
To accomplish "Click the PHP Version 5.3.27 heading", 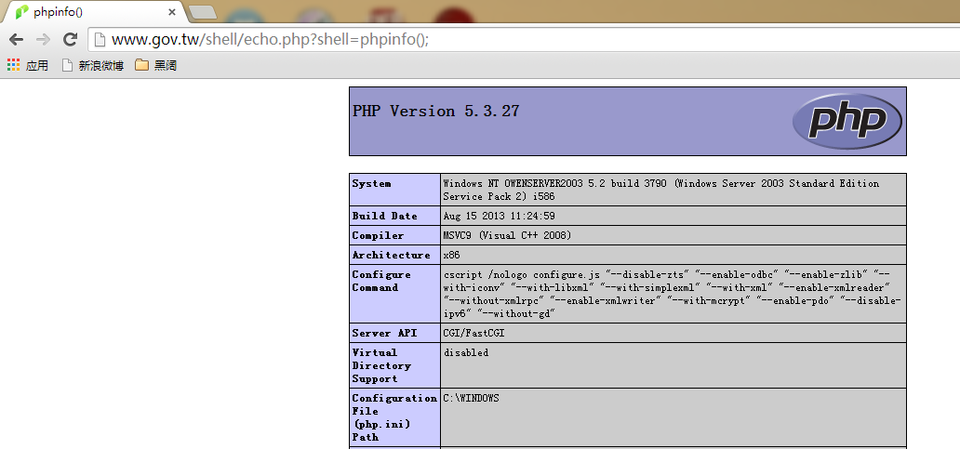I will pyautogui.click(x=436, y=112).
